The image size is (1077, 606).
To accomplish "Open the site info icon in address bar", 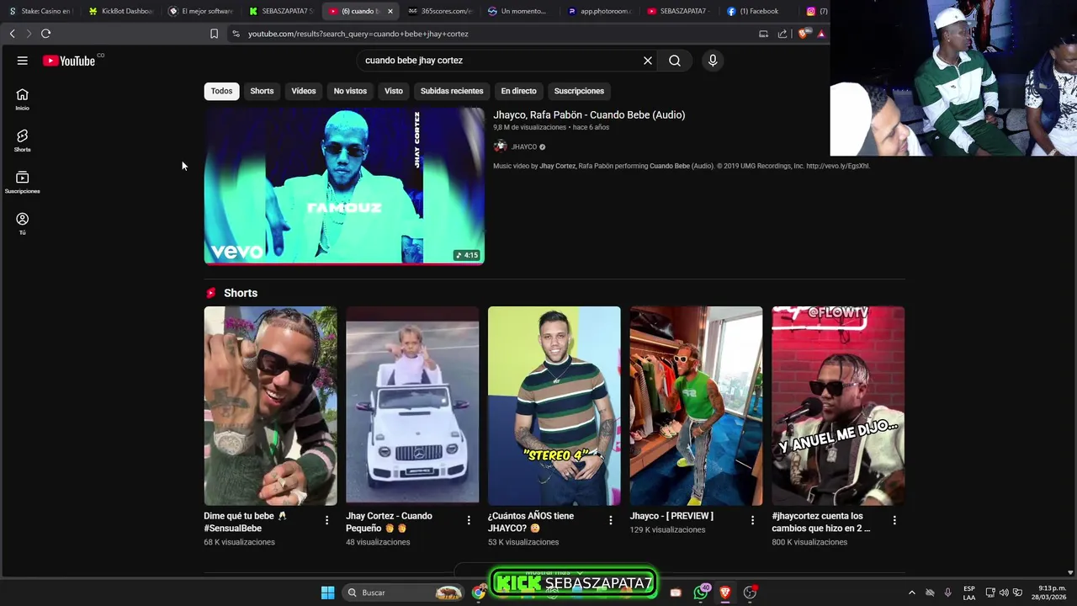I will click(x=236, y=34).
